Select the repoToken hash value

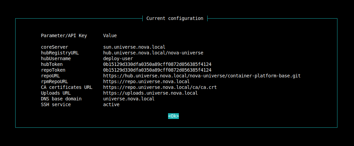click(157, 70)
